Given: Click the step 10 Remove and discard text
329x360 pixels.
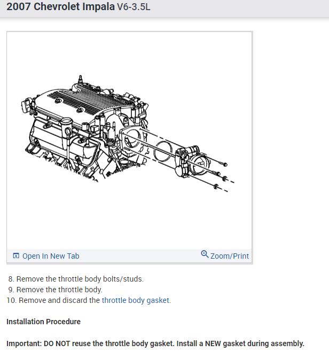Looking at the screenshot, I should pos(59,300).
